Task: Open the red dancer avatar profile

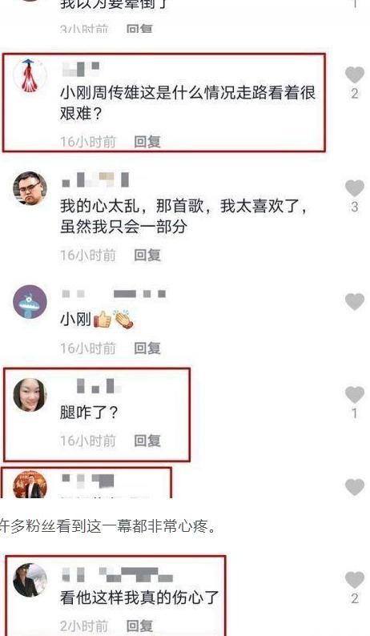Action: 30,75
